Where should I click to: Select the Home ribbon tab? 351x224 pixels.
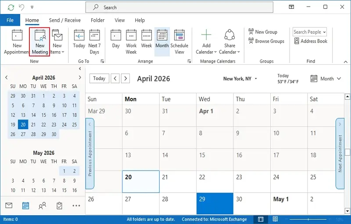[x=32, y=20]
